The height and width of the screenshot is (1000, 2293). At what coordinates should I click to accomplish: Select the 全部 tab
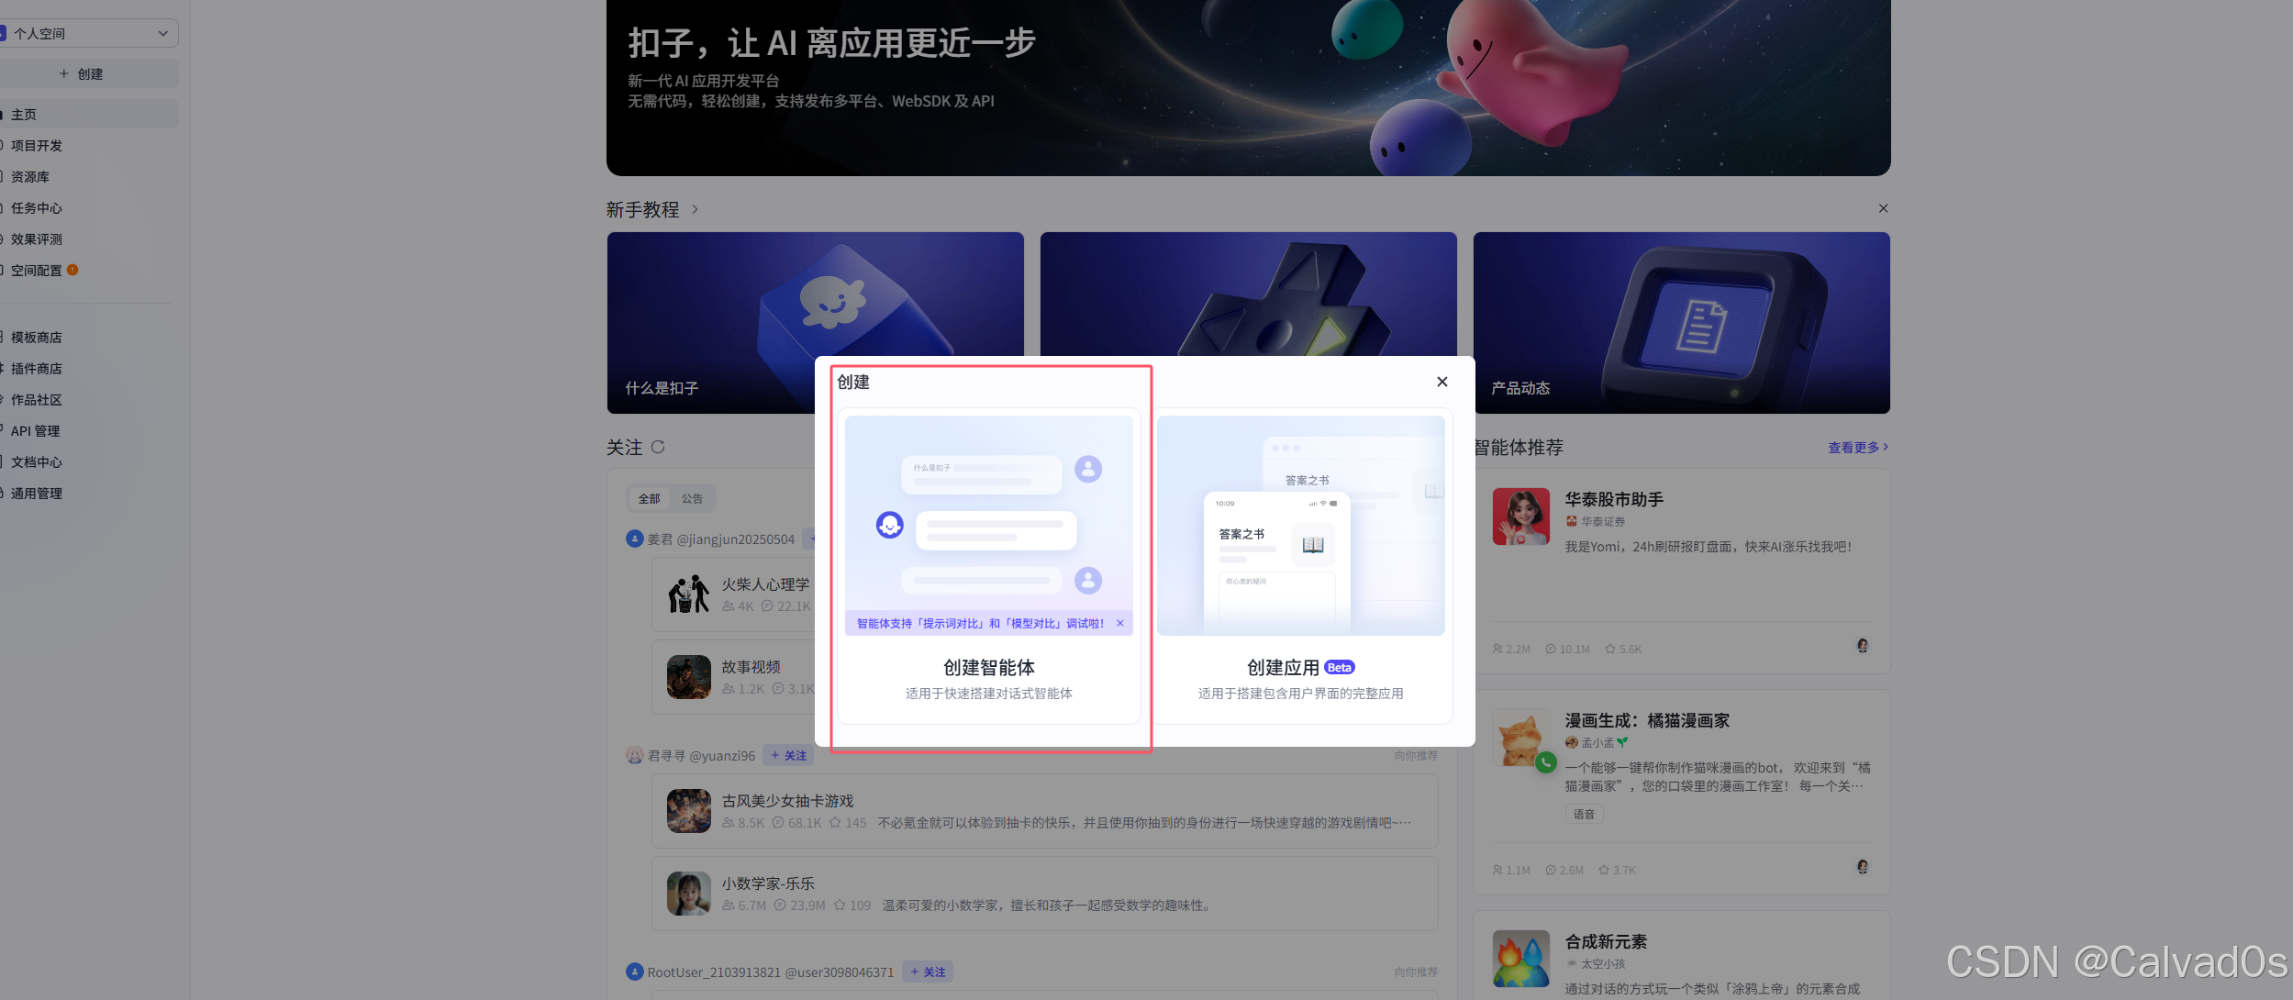tap(649, 499)
